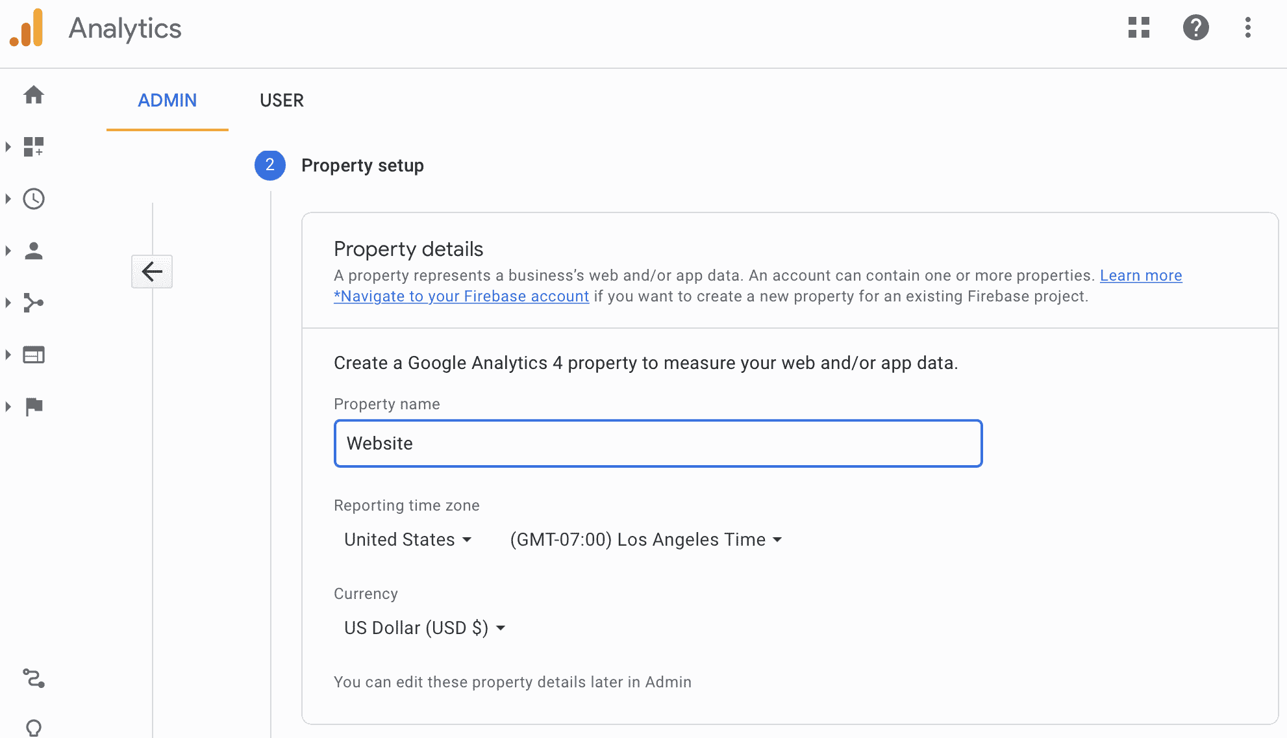Open the Help question mark icon
Screen dimensions: 1287x738
1196,27
